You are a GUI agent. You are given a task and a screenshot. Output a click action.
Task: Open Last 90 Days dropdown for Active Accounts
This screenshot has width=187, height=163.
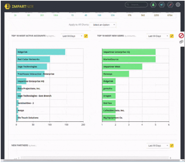coord(73,36)
